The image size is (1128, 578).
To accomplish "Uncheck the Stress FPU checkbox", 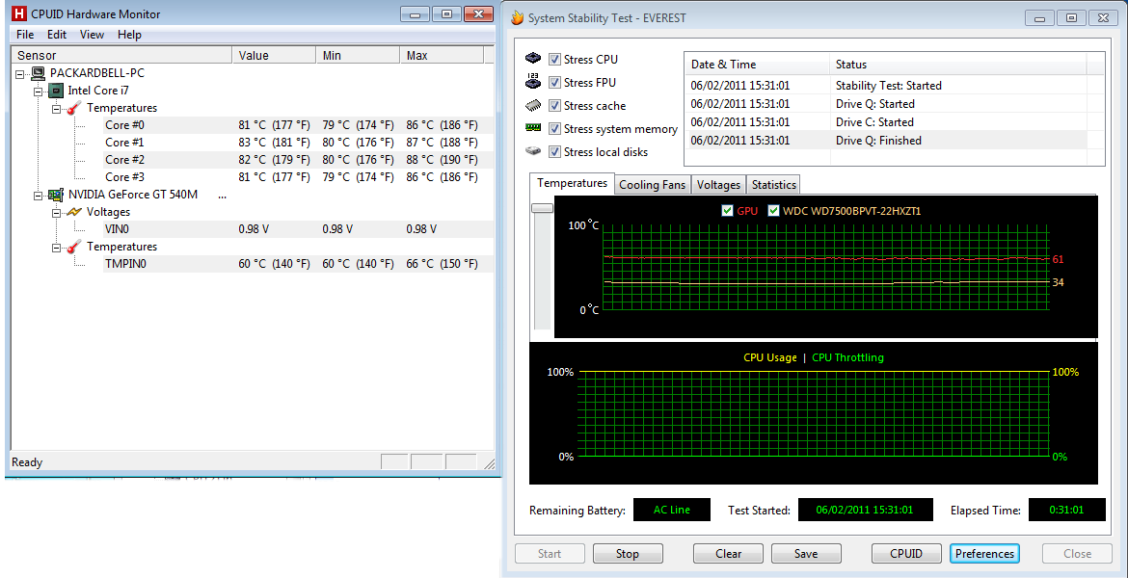I will click(x=554, y=83).
